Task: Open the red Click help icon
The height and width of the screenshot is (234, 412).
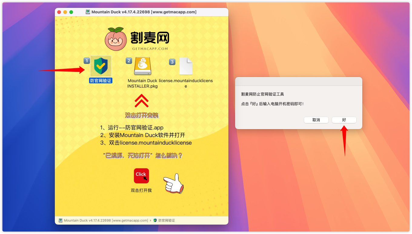Action: point(141,176)
